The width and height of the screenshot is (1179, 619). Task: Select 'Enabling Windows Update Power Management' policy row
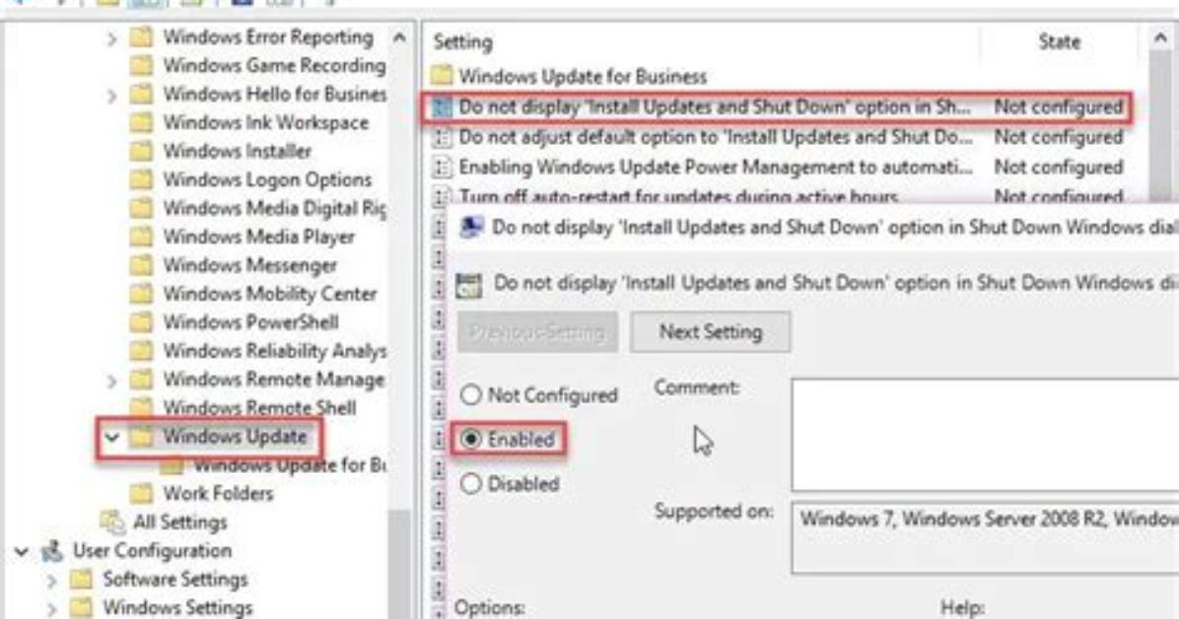pos(777,167)
